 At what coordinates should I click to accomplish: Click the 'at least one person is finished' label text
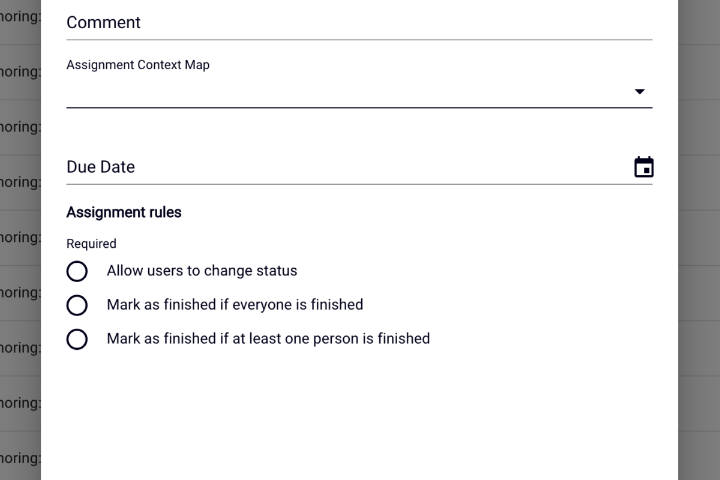coord(331,339)
